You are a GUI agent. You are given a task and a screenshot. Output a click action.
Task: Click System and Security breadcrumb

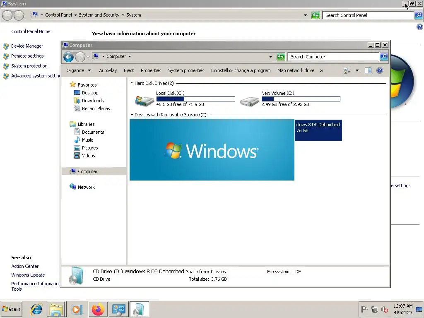pyautogui.click(x=99, y=15)
